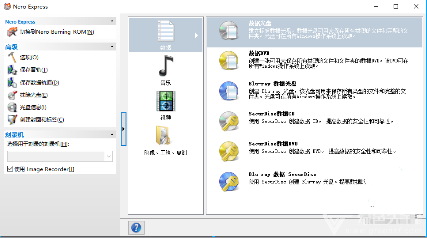The height and width of the screenshot is (238, 427).
Task: Close the Nero Express window
Action: pyautogui.click(x=416, y=6)
